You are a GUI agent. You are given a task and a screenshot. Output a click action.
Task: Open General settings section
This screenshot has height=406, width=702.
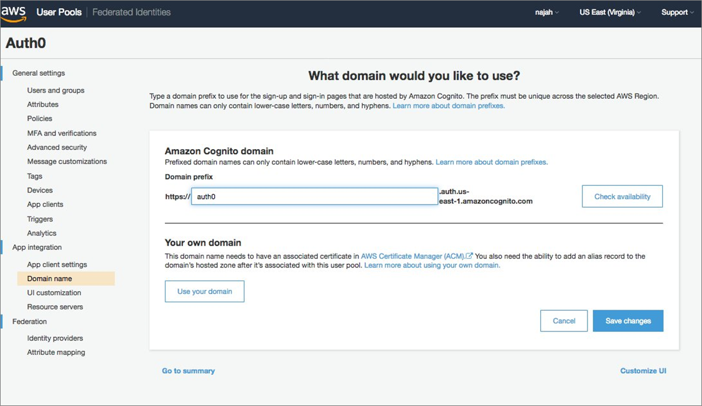(39, 73)
